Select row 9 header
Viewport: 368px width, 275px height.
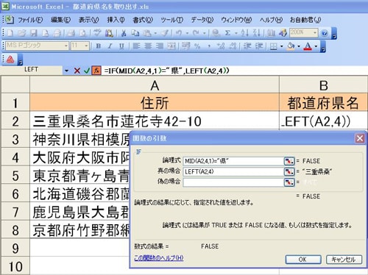pos(15,248)
